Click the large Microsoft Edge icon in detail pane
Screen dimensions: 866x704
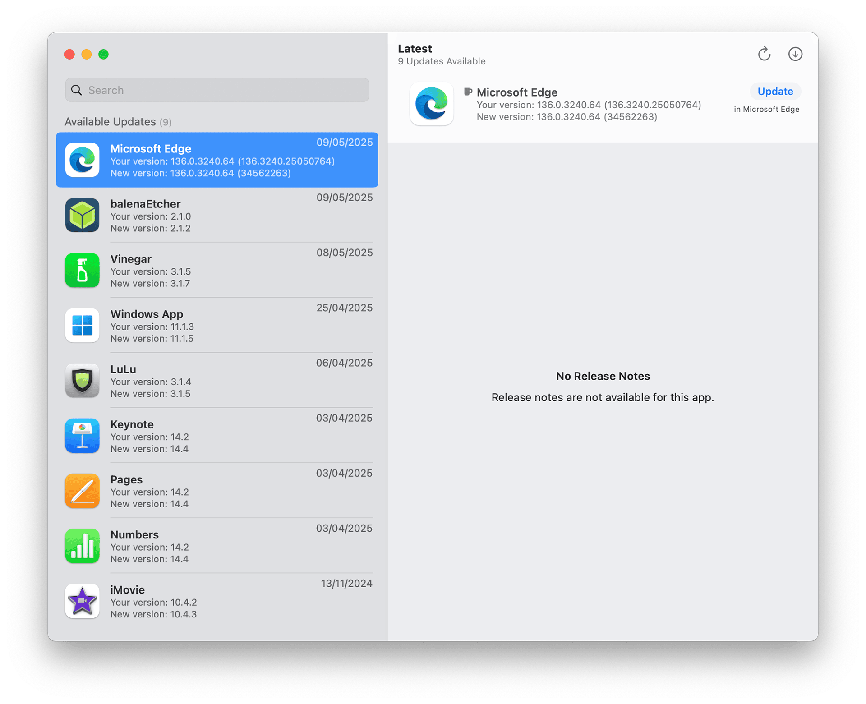pos(432,104)
